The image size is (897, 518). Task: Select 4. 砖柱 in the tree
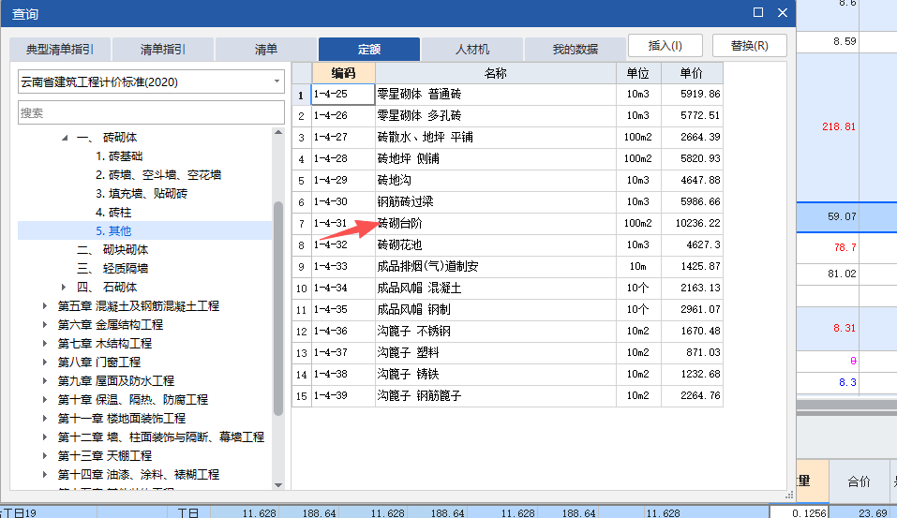[x=113, y=213]
